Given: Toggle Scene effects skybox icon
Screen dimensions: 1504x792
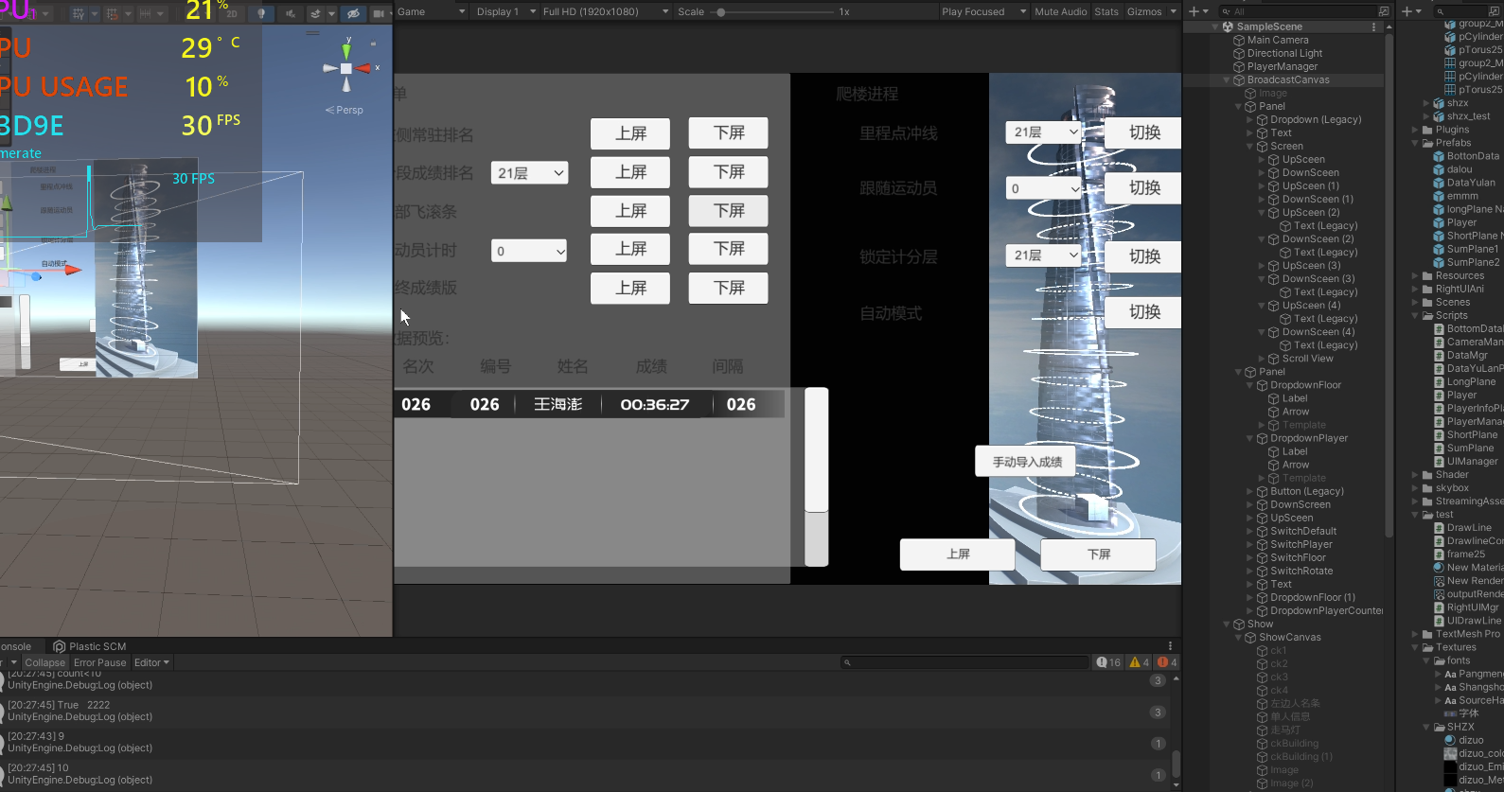Looking at the screenshot, I should [x=316, y=13].
